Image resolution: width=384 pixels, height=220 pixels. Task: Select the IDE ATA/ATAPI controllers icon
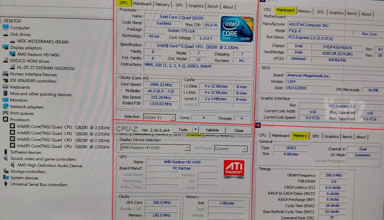pyautogui.click(x=5, y=81)
